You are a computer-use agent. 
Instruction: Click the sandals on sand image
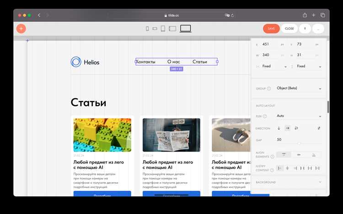(x=231, y=135)
